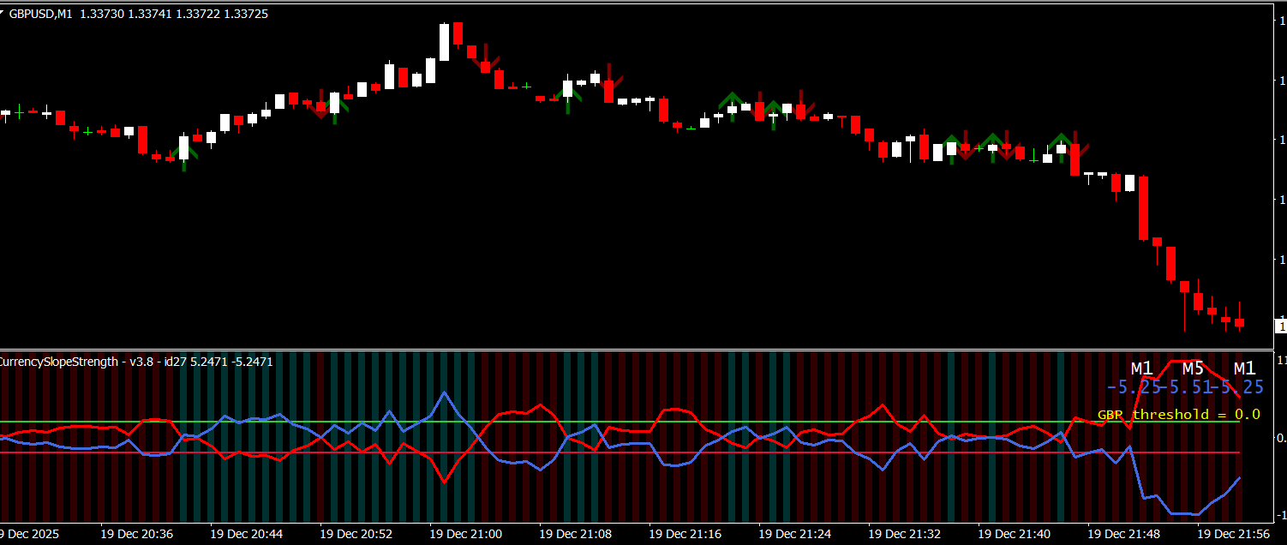Select the 19 Dec 21:56 time label
This screenshot has width=1287, height=545.
[1234, 534]
